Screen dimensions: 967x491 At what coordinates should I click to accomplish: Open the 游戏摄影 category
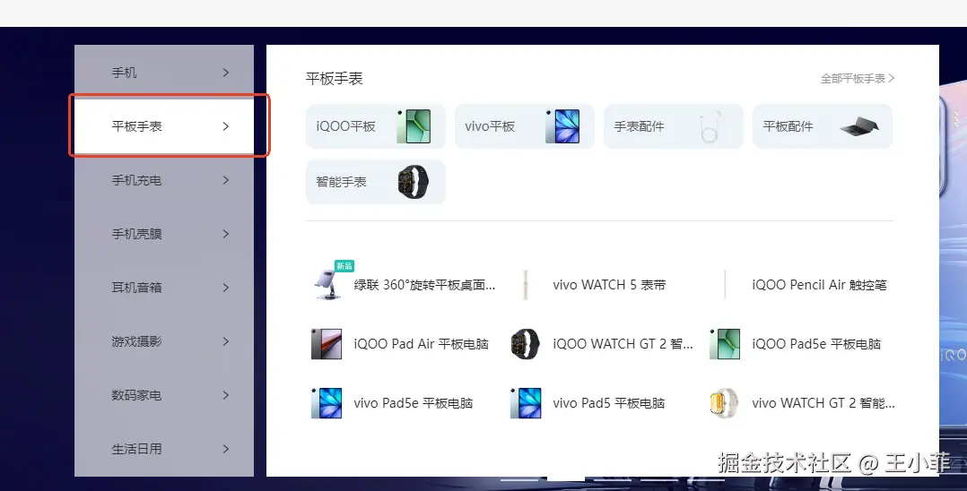click(x=164, y=340)
